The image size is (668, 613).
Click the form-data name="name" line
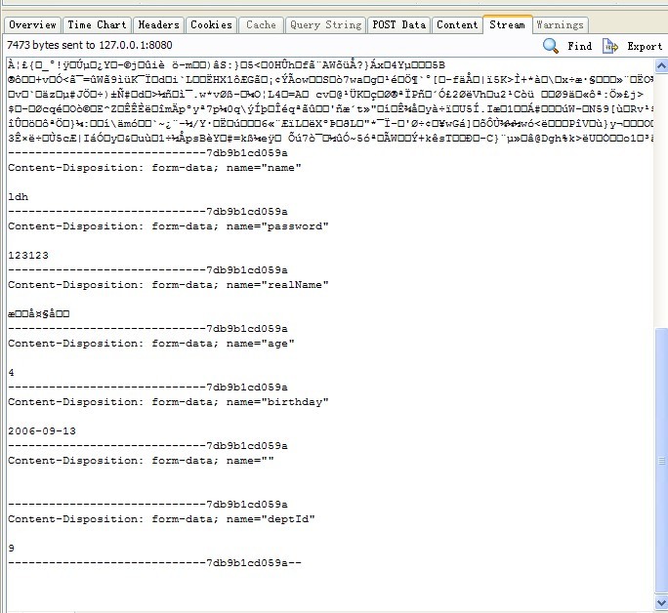pos(154,168)
